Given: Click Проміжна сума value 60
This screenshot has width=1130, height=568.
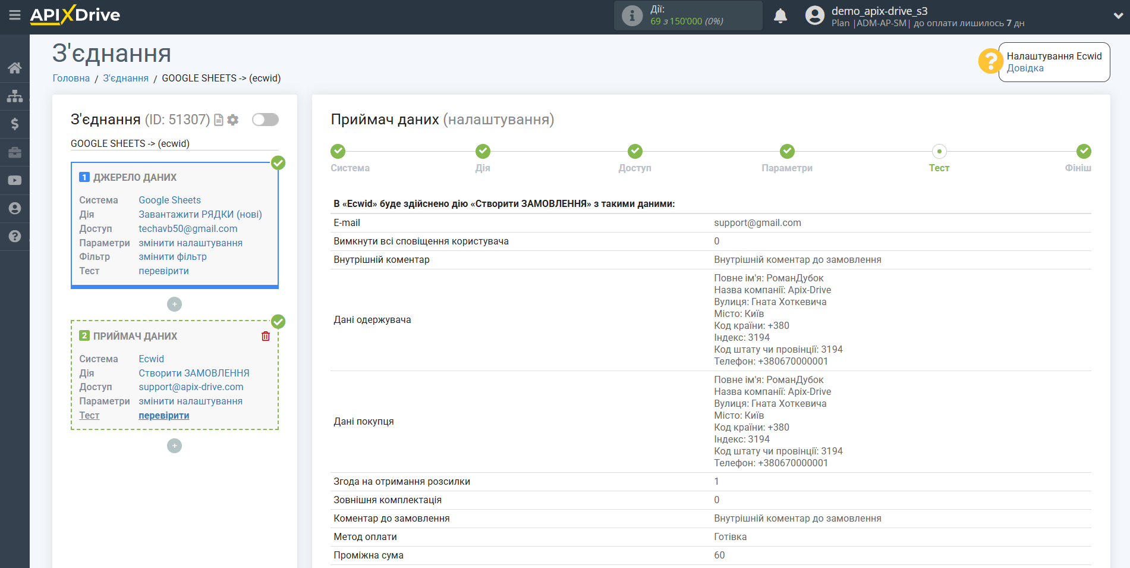Looking at the screenshot, I should (719, 556).
